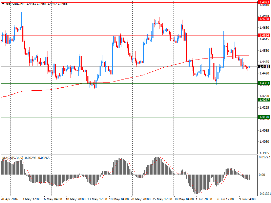Select the MACD readout values -0.00298 -0.00265
The height and width of the screenshot is (203, 271).
[x=37, y=158]
